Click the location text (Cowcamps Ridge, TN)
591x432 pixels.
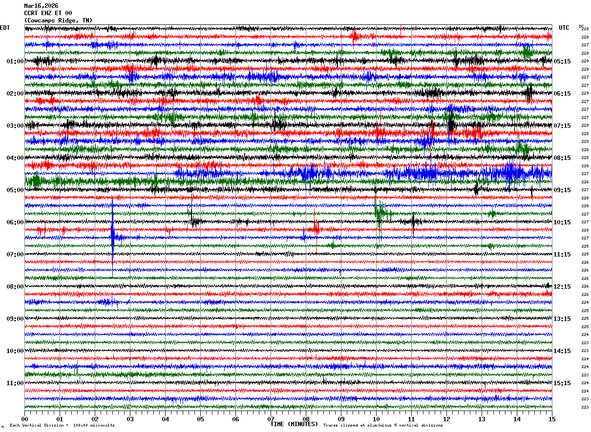click(x=58, y=20)
